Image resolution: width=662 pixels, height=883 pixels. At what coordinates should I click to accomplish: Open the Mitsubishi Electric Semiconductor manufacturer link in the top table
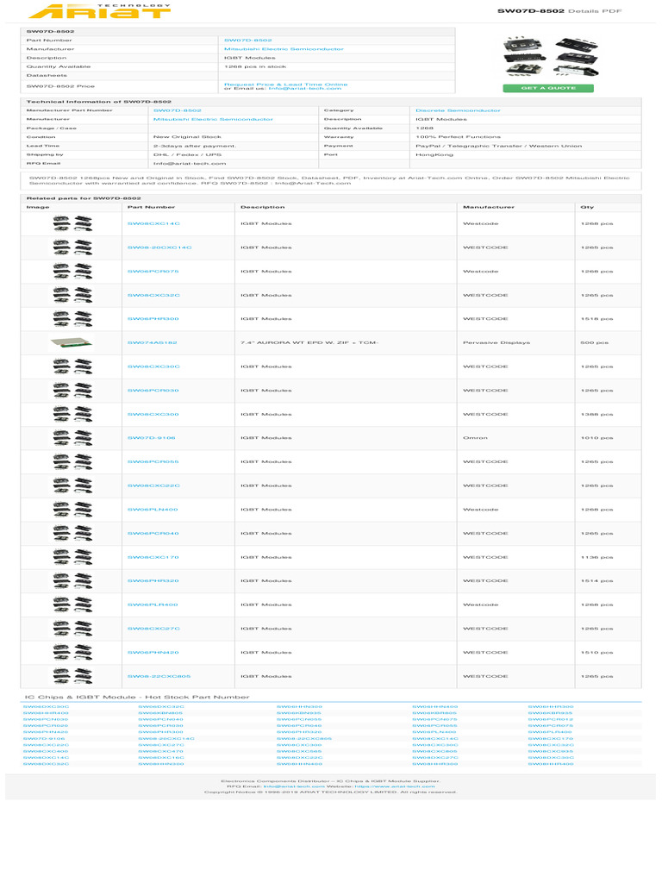pos(284,49)
